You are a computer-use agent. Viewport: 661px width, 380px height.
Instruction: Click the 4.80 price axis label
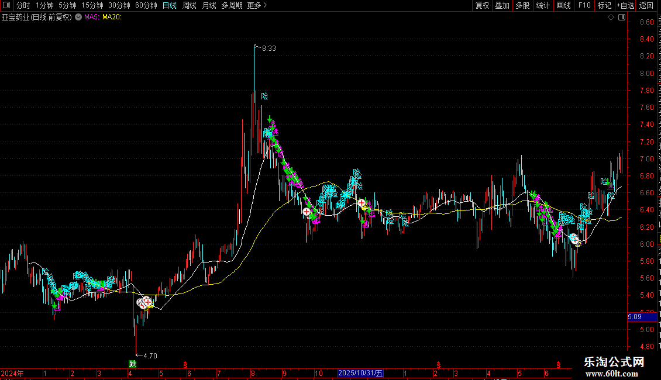point(646,347)
